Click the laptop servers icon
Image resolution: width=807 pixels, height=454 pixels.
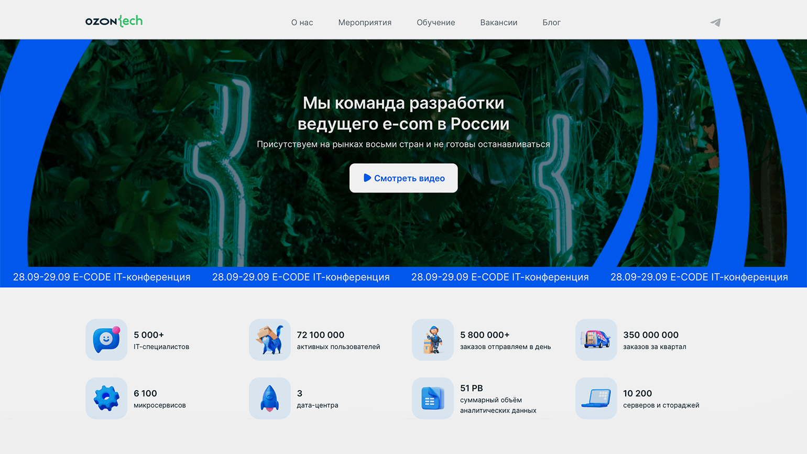coord(596,398)
